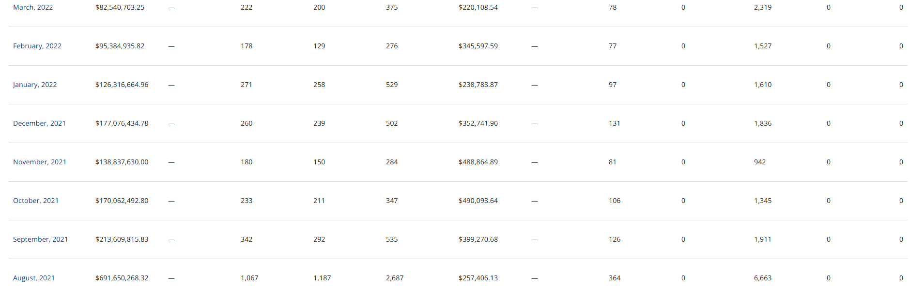Open the September, 2021 link

(x=41, y=239)
